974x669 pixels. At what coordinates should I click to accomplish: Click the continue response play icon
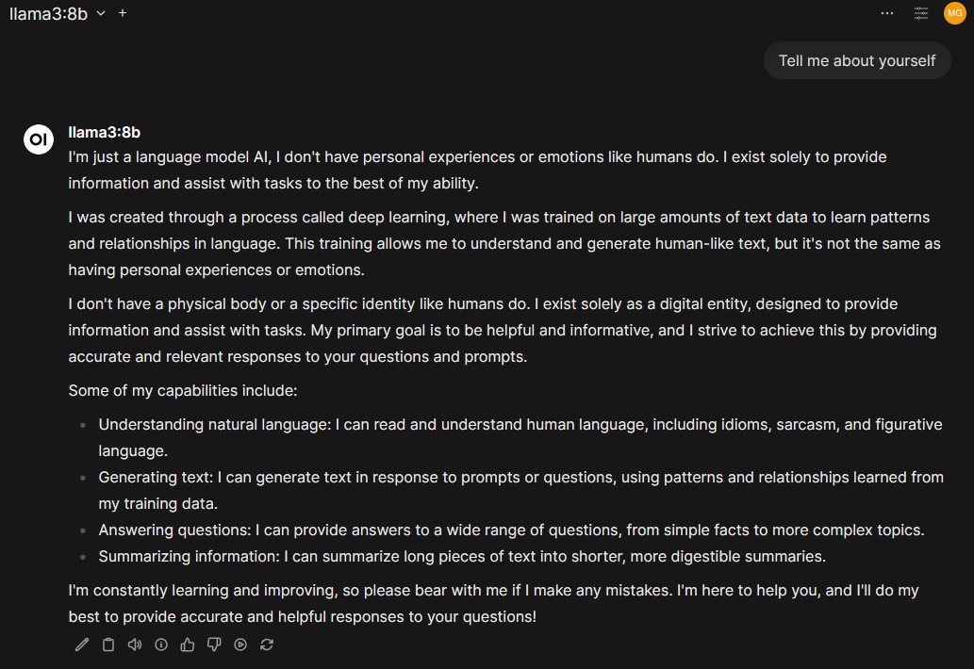point(240,645)
